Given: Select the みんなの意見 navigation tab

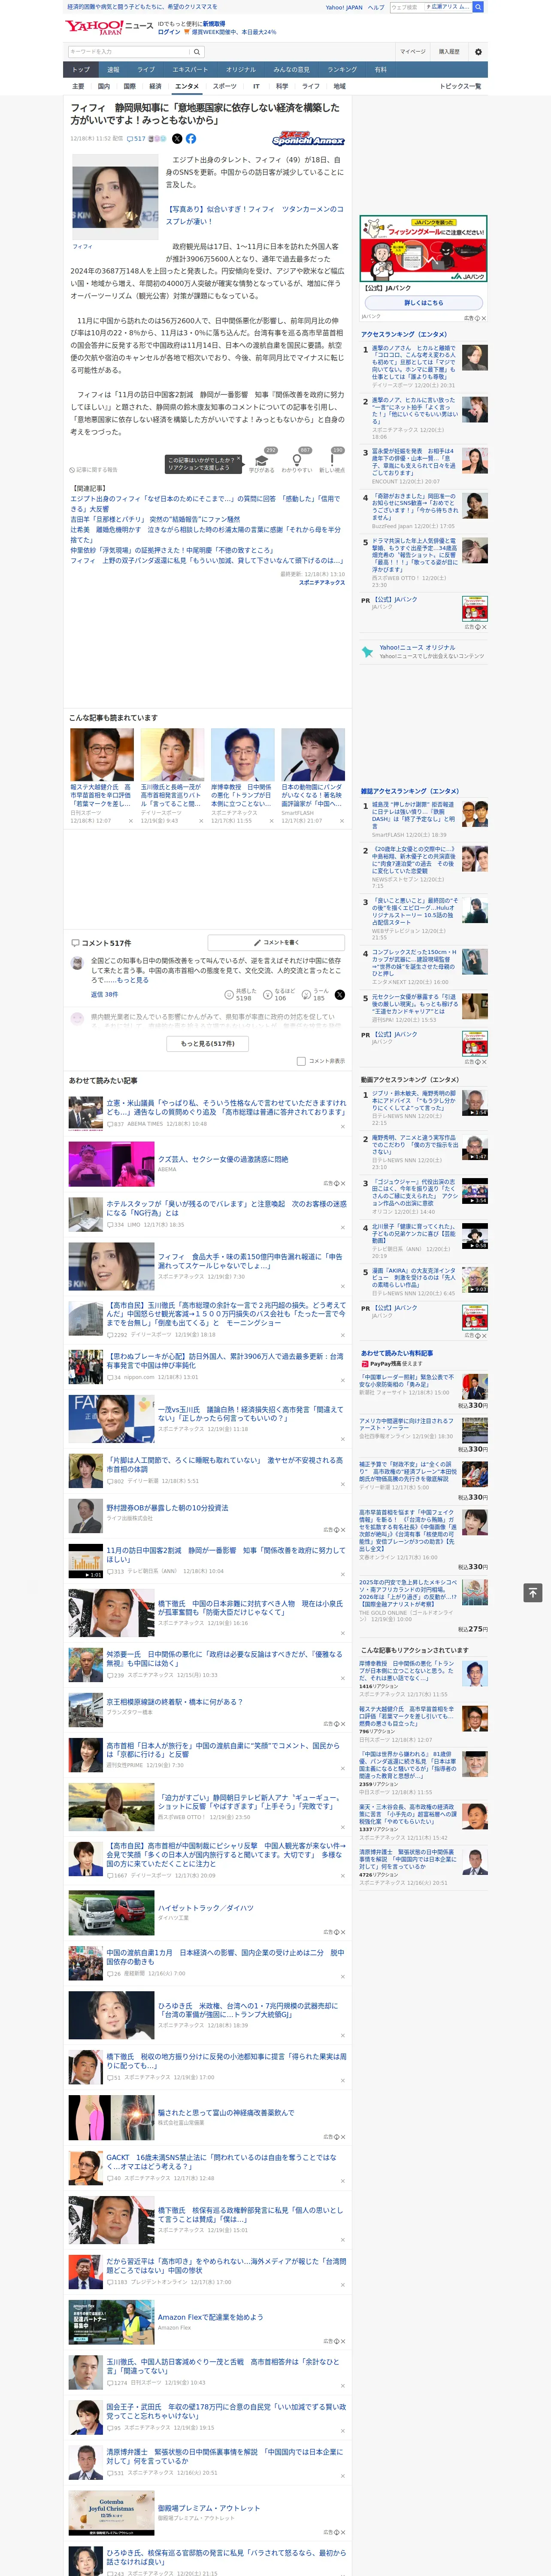Looking at the screenshot, I should coord(291,69).
